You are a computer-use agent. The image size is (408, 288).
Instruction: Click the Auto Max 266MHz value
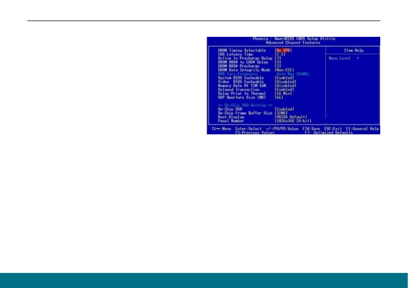[x=293, y=74]
